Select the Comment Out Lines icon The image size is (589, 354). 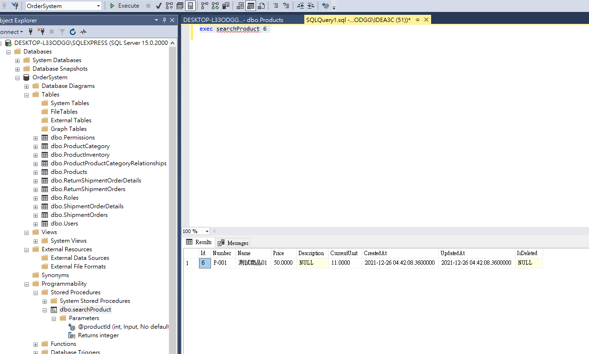[276, 5]
